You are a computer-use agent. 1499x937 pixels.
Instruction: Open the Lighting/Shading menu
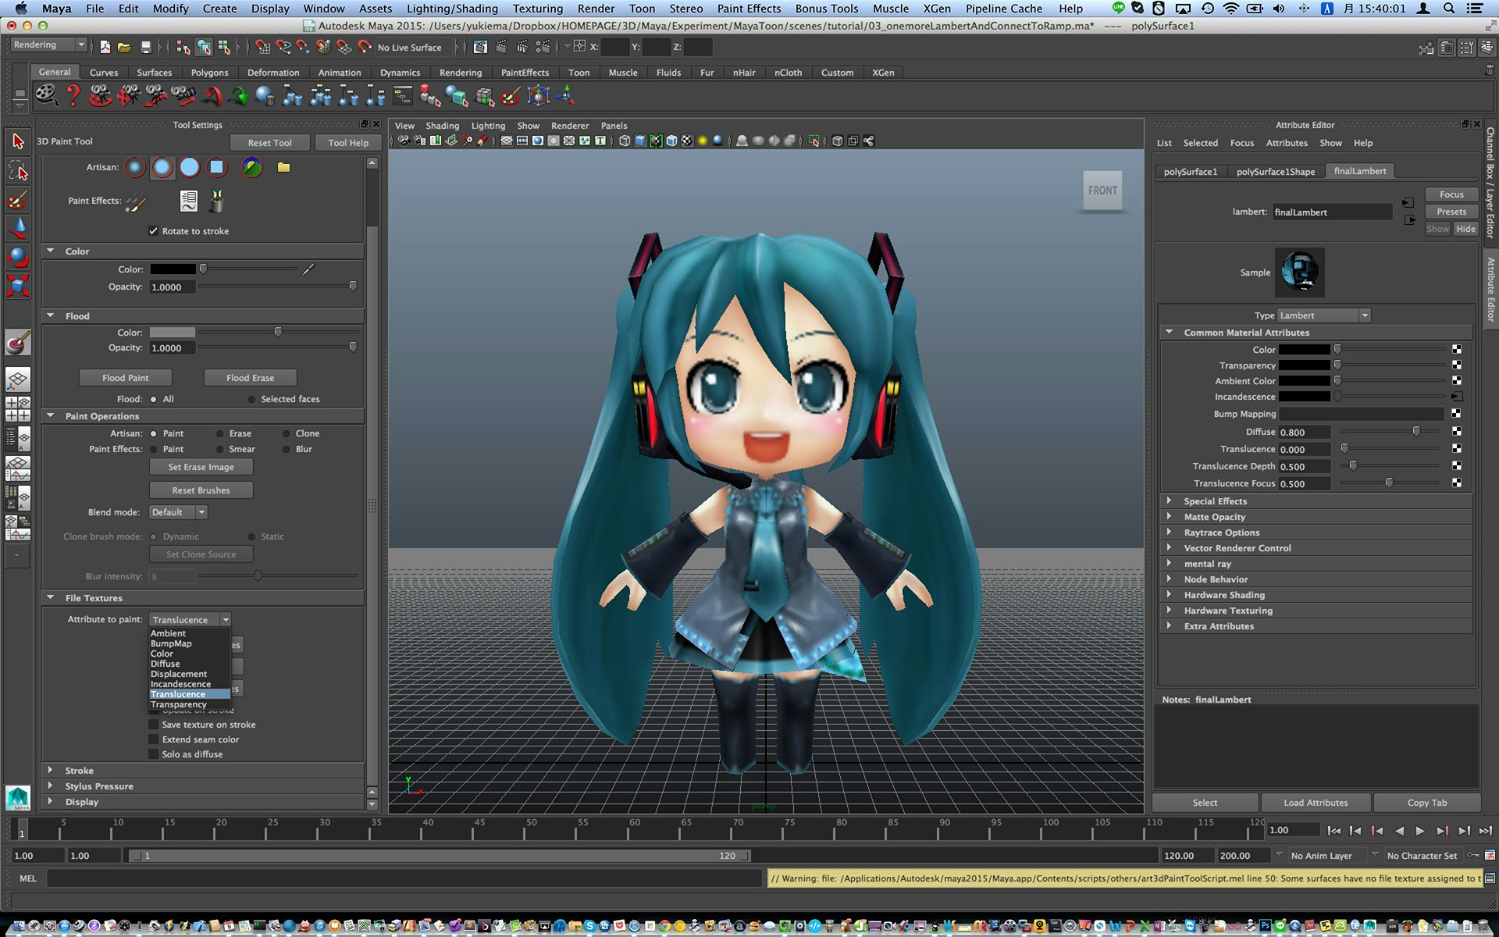pos(451,9)
